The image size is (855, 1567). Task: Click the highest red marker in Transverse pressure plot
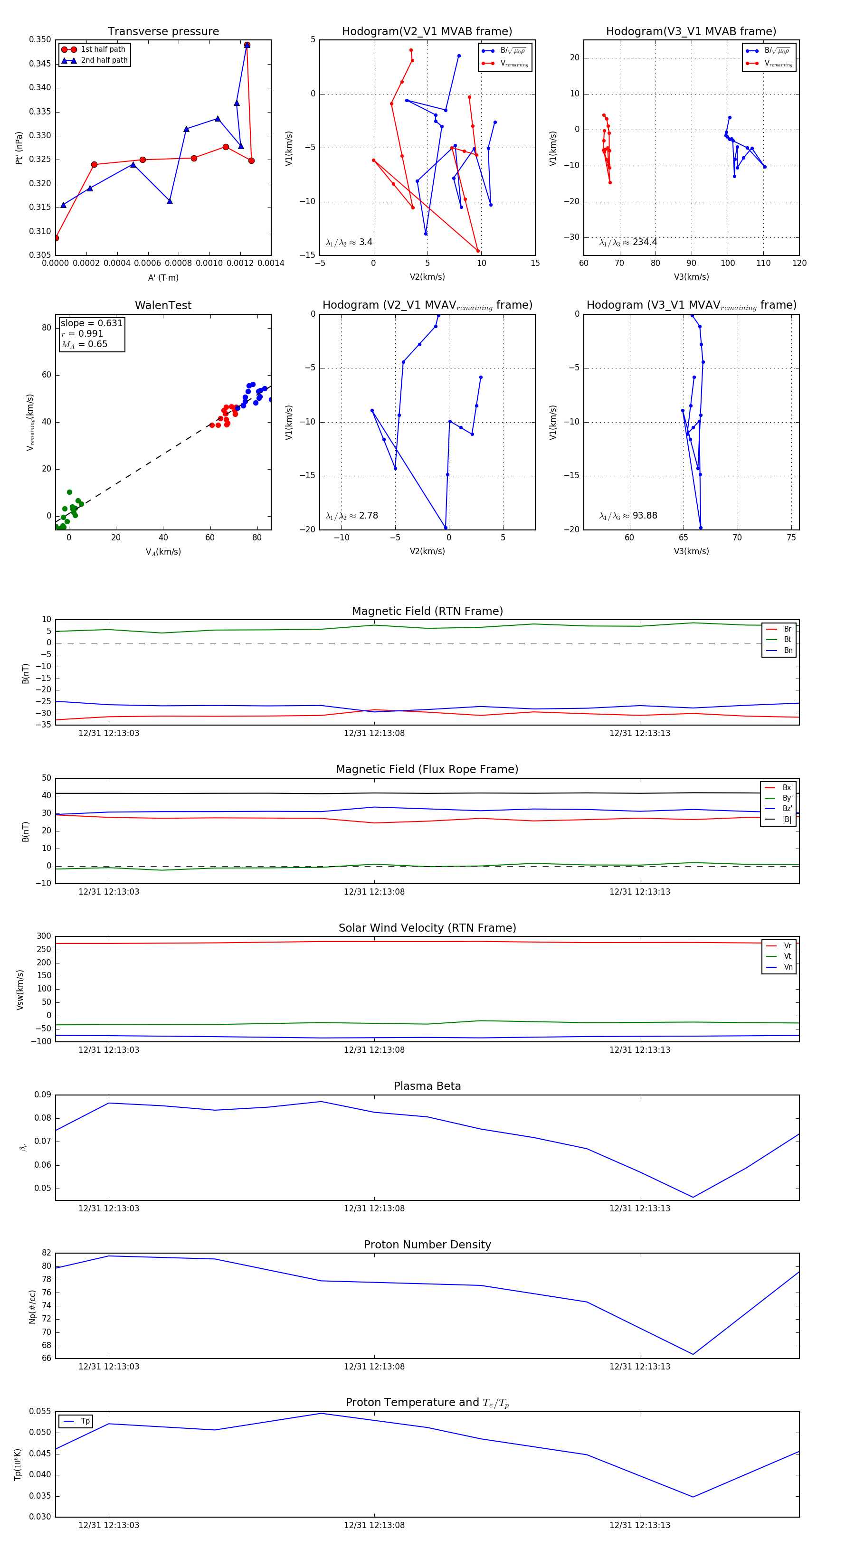pos(247,45)
